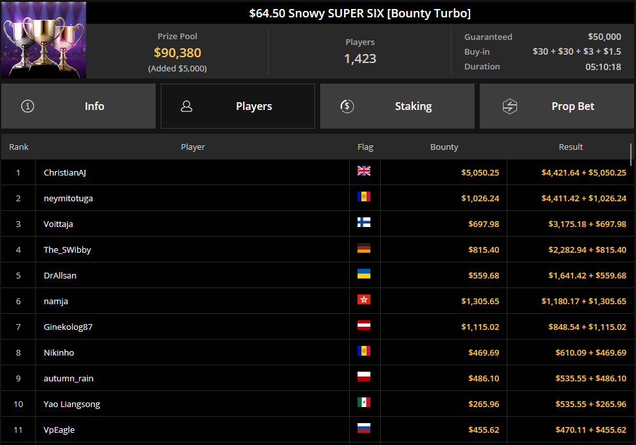Screen dimensions: 636x445
Task: Click the Player column header
Action: (x=193, y=147)
